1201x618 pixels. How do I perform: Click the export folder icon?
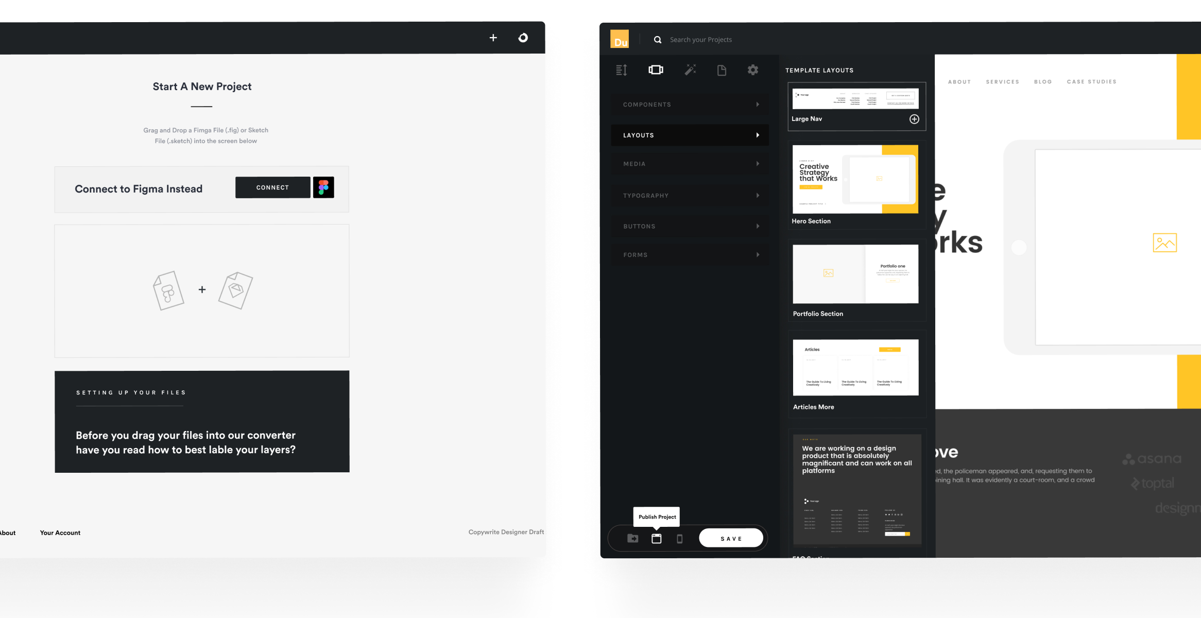pyautogui.click(x=633, y=538)
